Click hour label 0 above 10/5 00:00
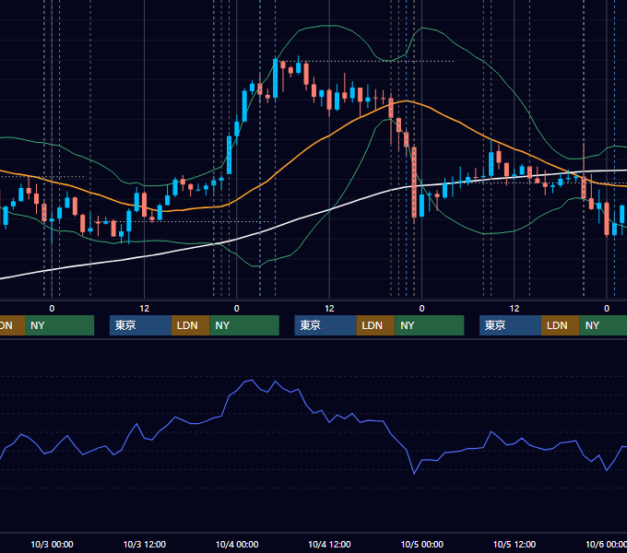The image size is (627, 553). click(422, 309)
